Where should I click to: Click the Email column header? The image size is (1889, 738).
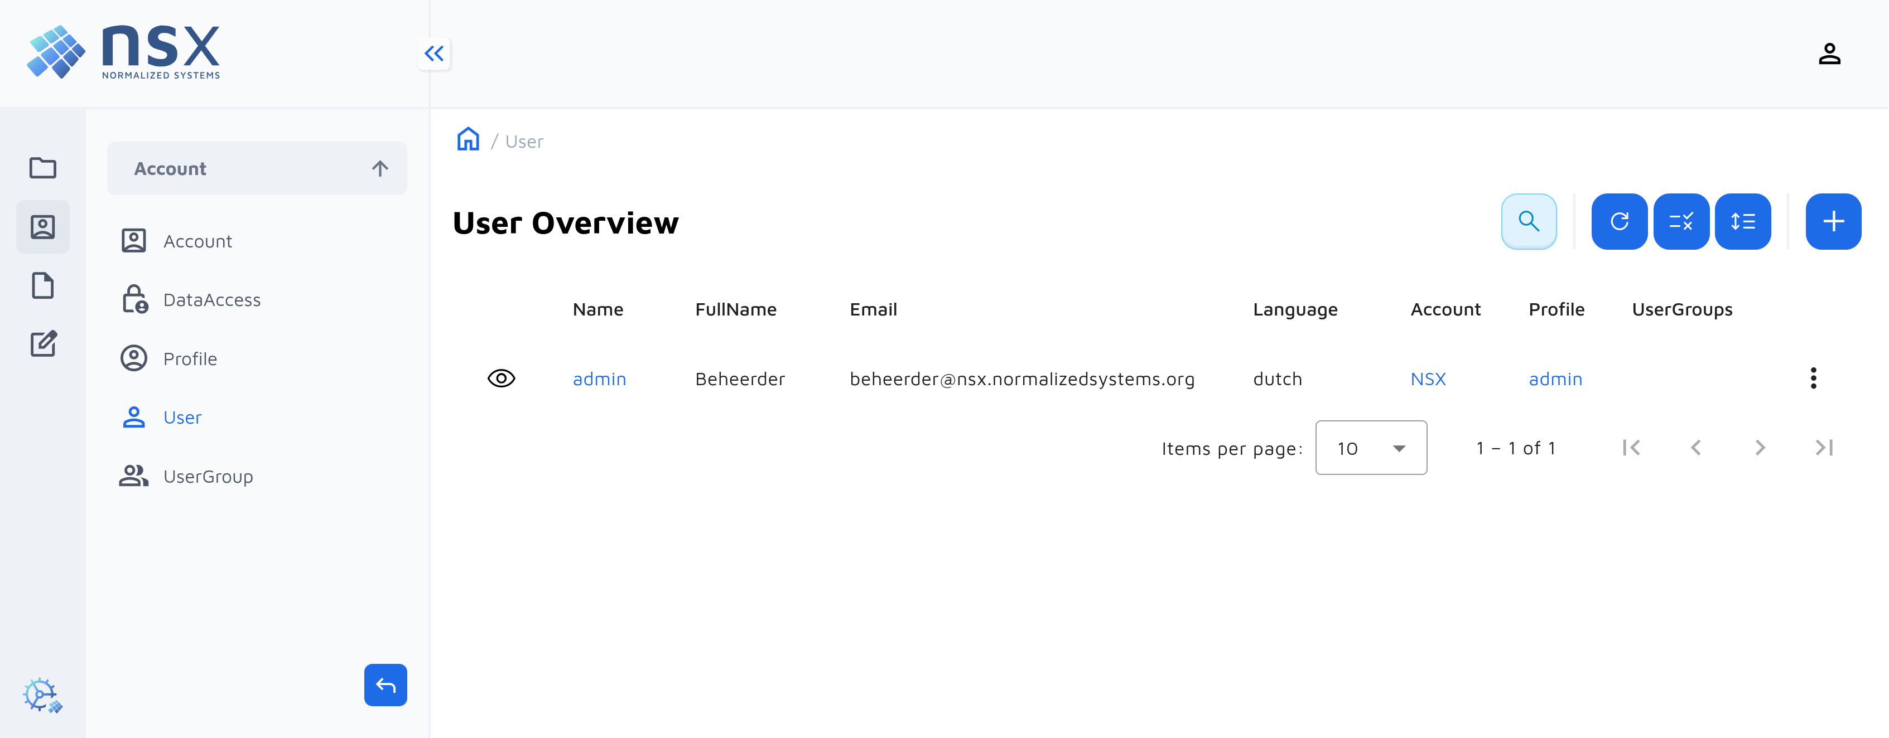click(873, 309)
